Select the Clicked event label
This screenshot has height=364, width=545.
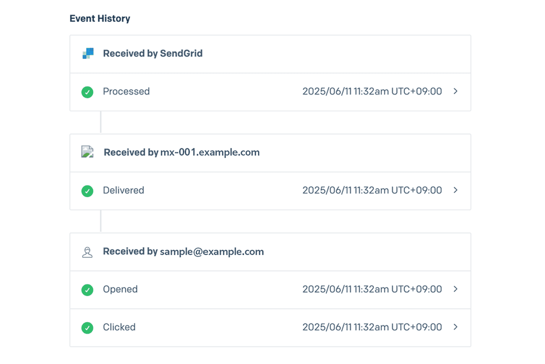click(119, 327)
